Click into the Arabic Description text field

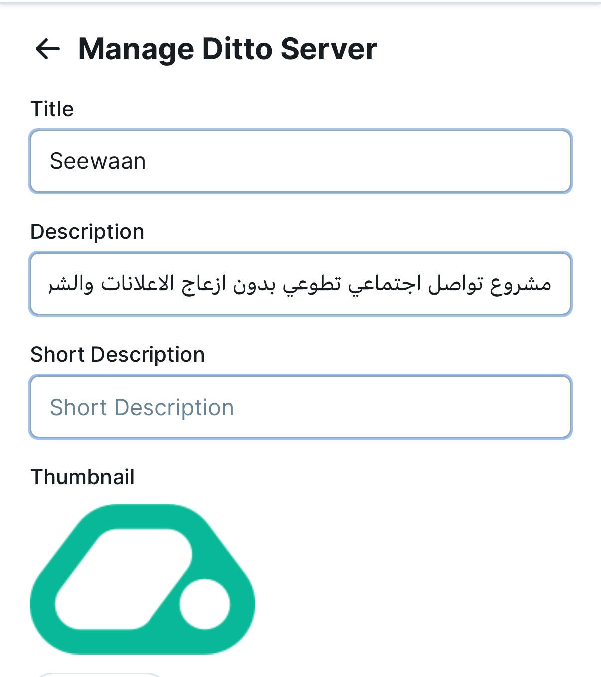(300, 284)
